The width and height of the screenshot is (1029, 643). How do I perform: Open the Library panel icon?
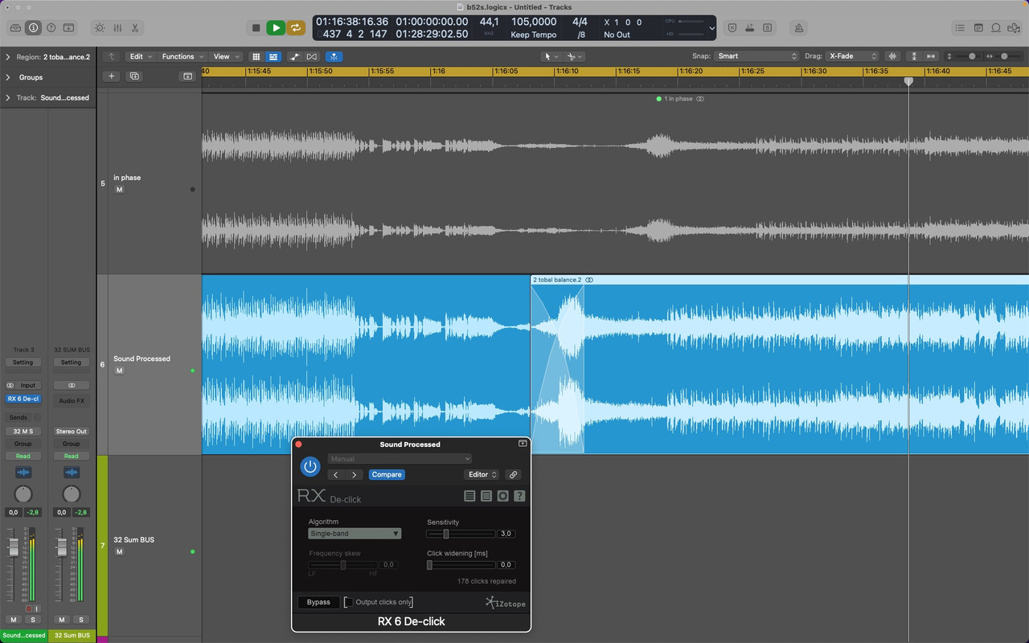(x=15, y=27)
